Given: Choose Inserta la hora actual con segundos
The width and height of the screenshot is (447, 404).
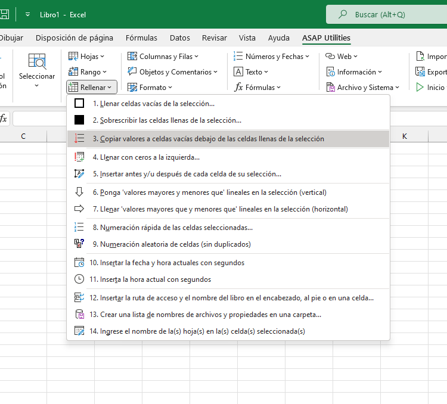Looking at the screenshot, I should coord(228,279).
